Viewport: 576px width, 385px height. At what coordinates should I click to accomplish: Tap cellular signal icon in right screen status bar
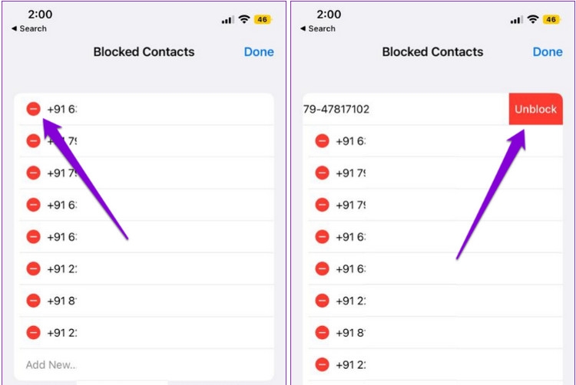[516, 20]
